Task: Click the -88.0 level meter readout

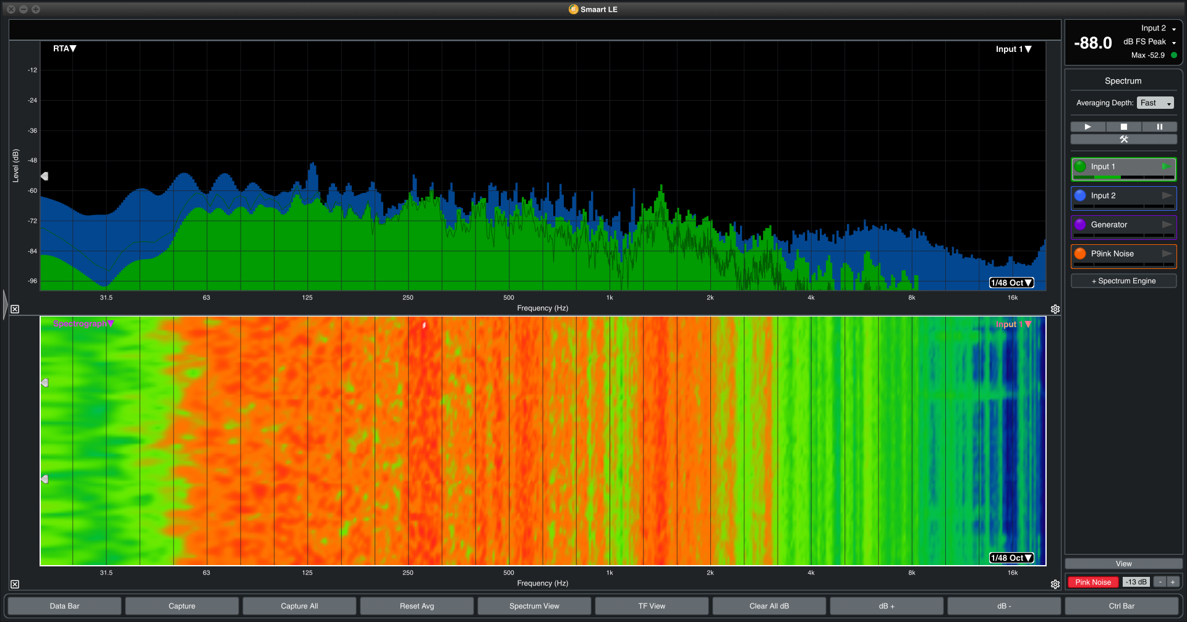Action: [x=1092, y=43]
